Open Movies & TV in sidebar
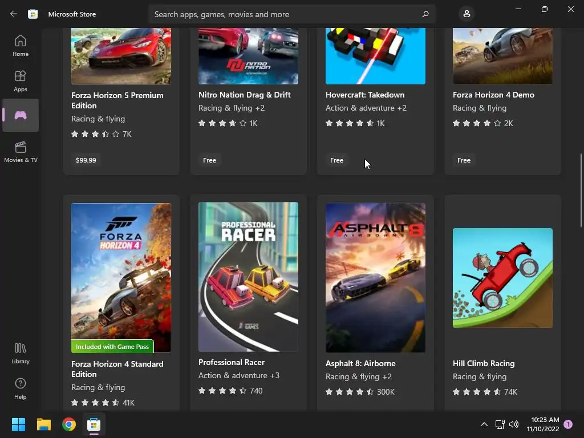The width and height of the screenshot is (584, 438). click(x=21, y=152)
